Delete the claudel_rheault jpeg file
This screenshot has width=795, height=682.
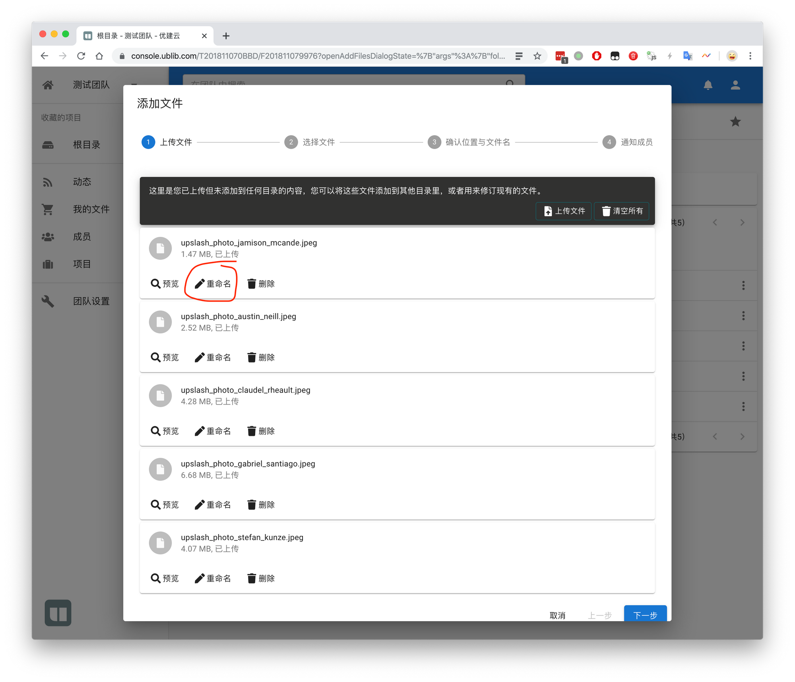pyautogui.click(x=261, y=431)
